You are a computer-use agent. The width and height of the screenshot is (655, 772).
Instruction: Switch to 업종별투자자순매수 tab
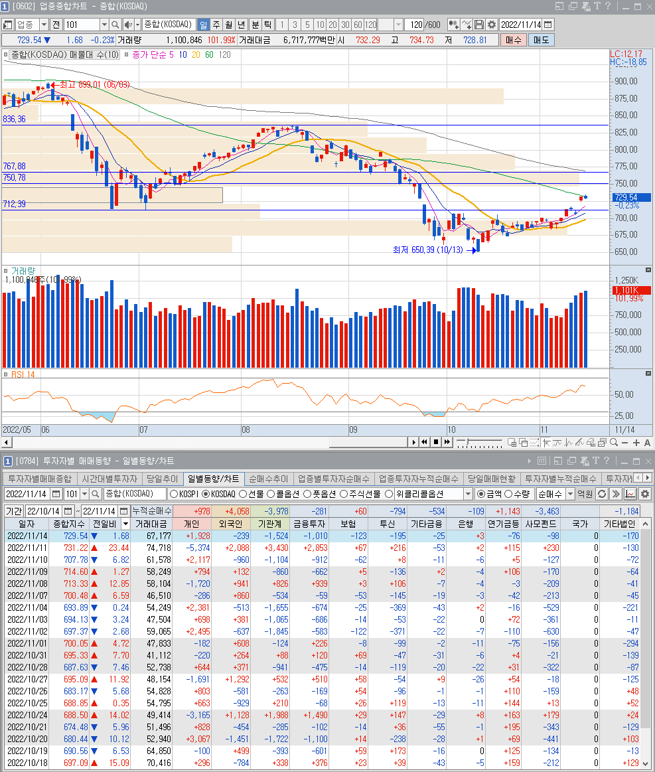(334, 479)
